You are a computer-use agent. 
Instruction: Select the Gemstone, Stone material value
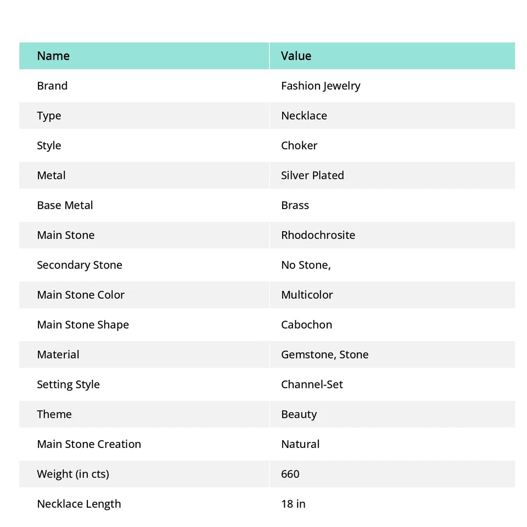324,355
